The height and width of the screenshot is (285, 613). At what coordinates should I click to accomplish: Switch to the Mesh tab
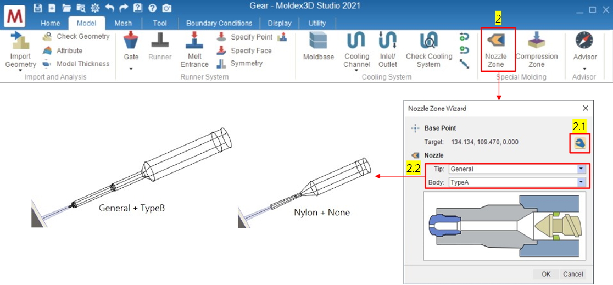point(123,23)
